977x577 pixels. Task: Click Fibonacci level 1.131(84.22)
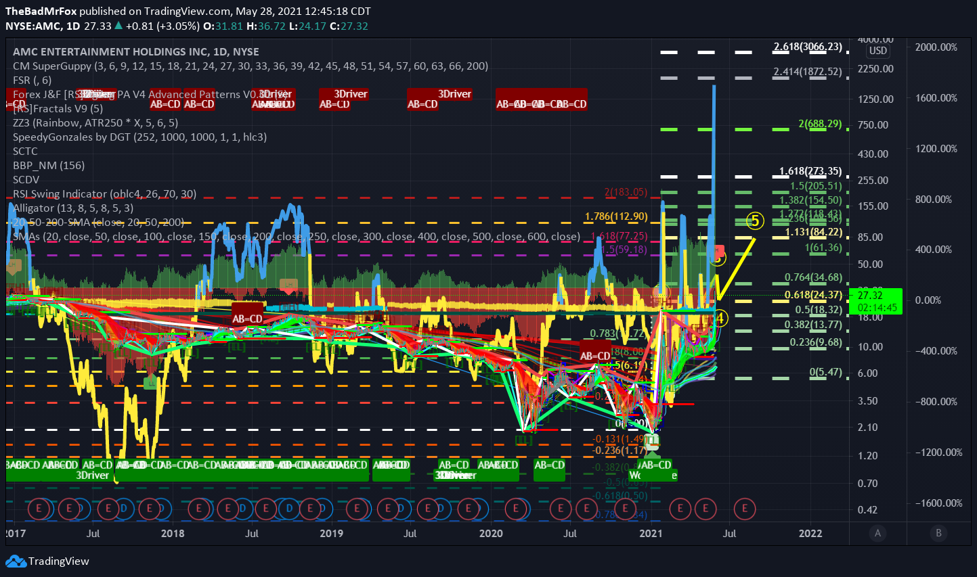814,233
